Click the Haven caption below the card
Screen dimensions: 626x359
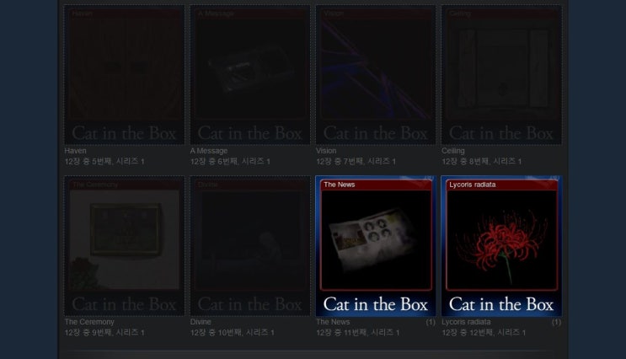76,151
